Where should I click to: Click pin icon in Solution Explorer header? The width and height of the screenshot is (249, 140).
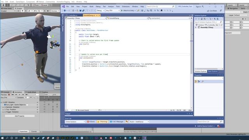[220, 16]
